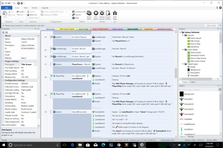Click the quick-access run icon in title bar
Viewport: 223px width, 148px height.
(18, 3)
